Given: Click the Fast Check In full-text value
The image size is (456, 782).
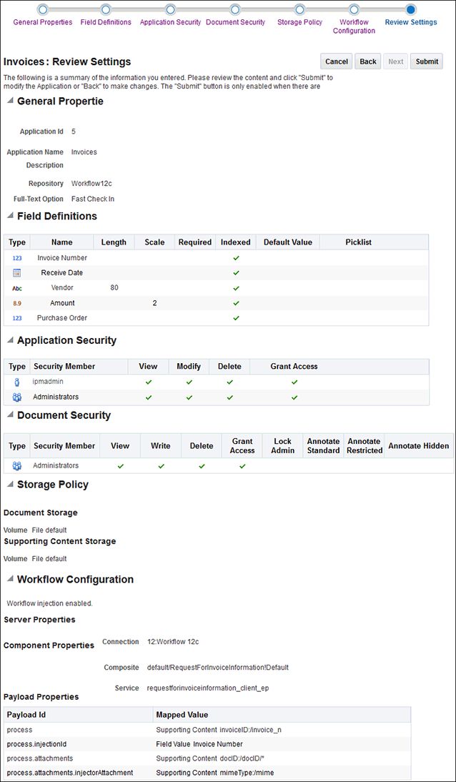Looking at the screenshot, I should (x=93, y=199).
